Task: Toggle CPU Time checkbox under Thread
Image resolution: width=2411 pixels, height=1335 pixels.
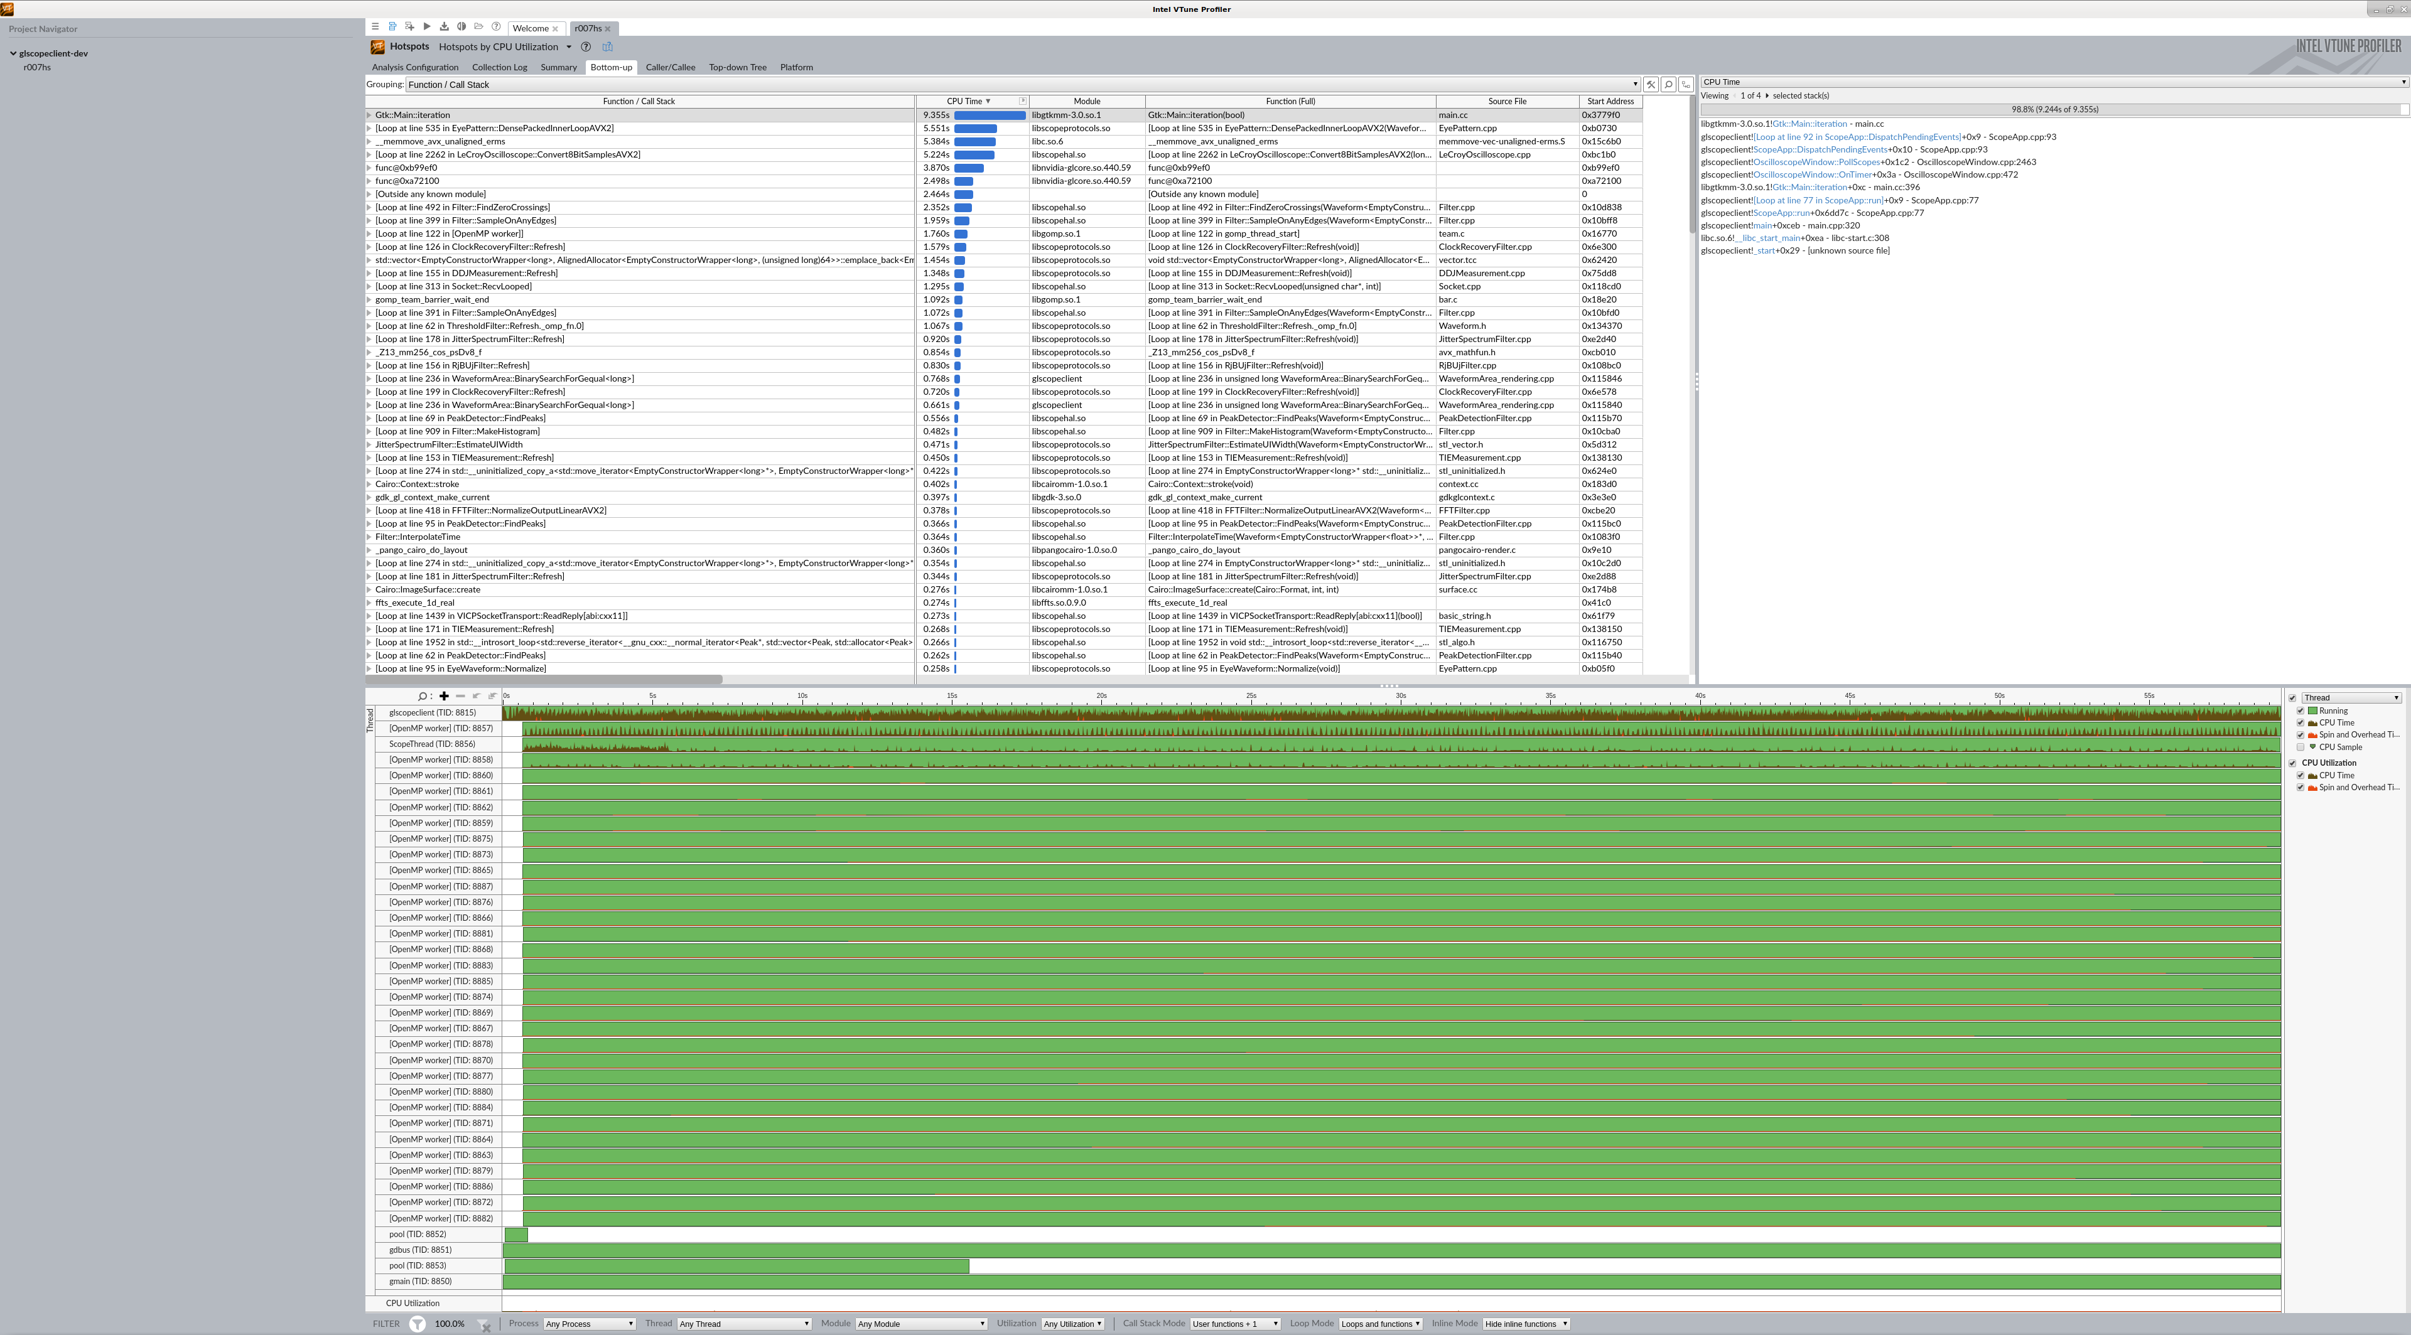Action: (2300, 723)
